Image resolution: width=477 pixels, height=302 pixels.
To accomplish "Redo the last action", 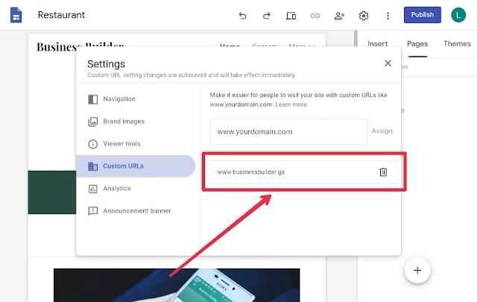I will pos(267,16).
